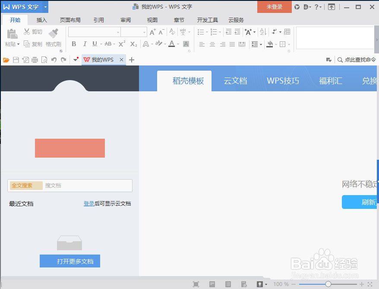The width and height of the screenshot is (379, 289).
Task: Open the font size dropdown
Action: (144, 32)
